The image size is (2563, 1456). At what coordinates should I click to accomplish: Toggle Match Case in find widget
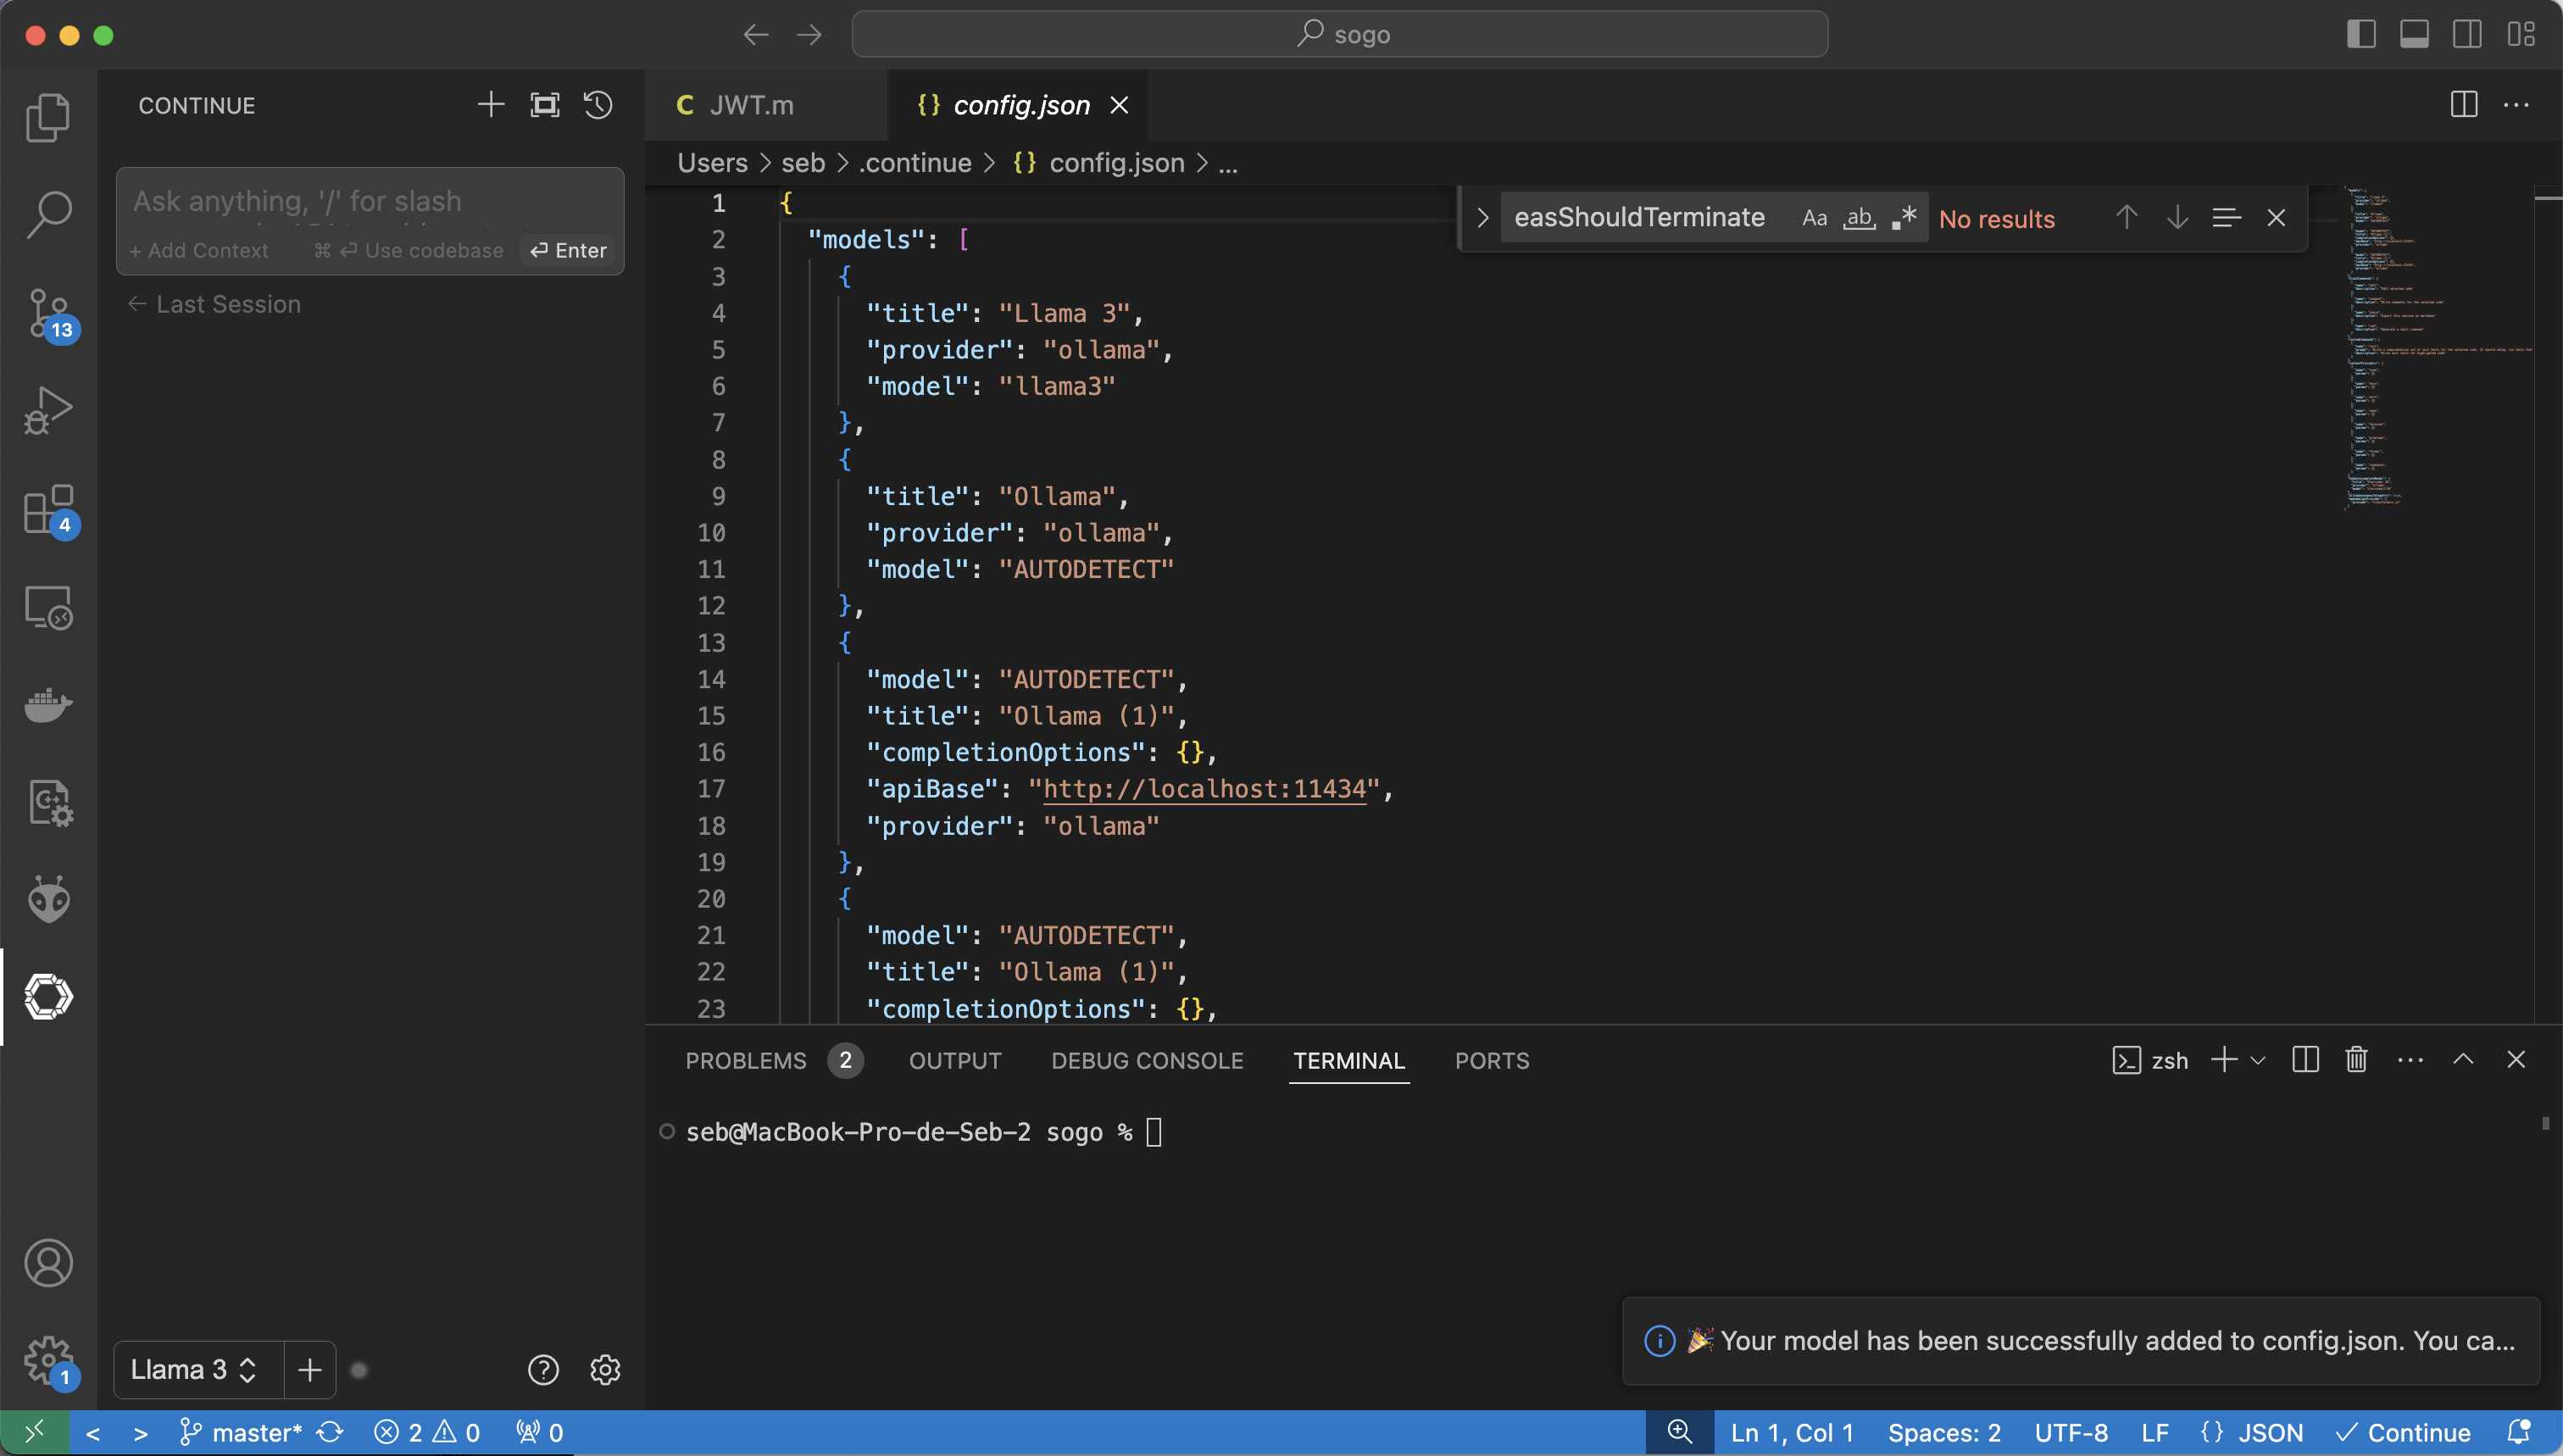pos(1814,217)
